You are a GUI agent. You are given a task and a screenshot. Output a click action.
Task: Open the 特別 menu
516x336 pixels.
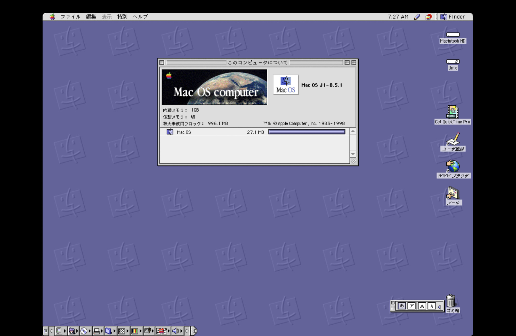tap(122, 17)
